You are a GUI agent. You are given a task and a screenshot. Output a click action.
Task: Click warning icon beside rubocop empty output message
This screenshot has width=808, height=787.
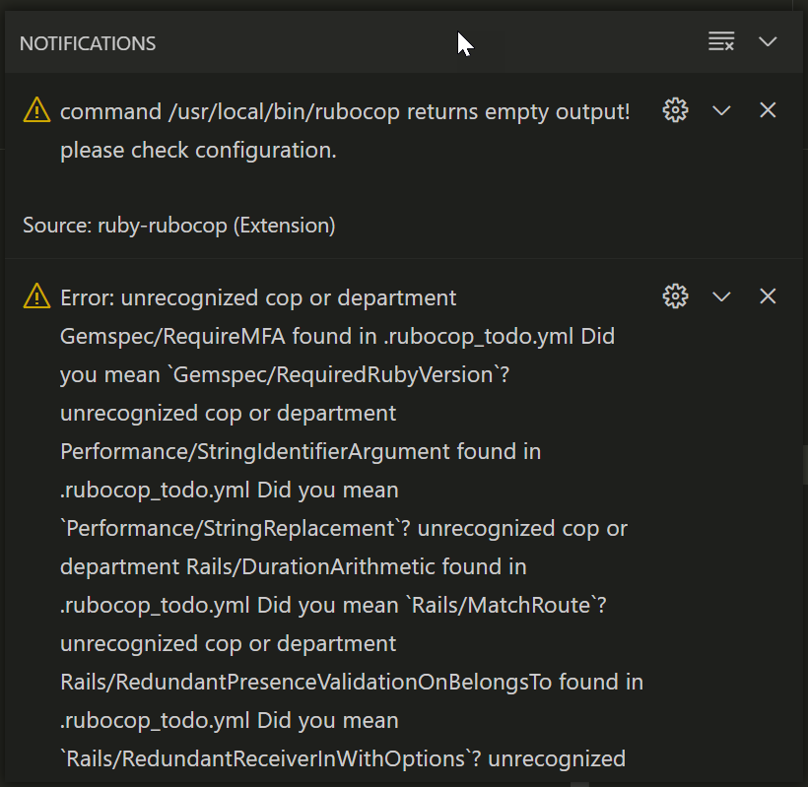pos(37,110)
